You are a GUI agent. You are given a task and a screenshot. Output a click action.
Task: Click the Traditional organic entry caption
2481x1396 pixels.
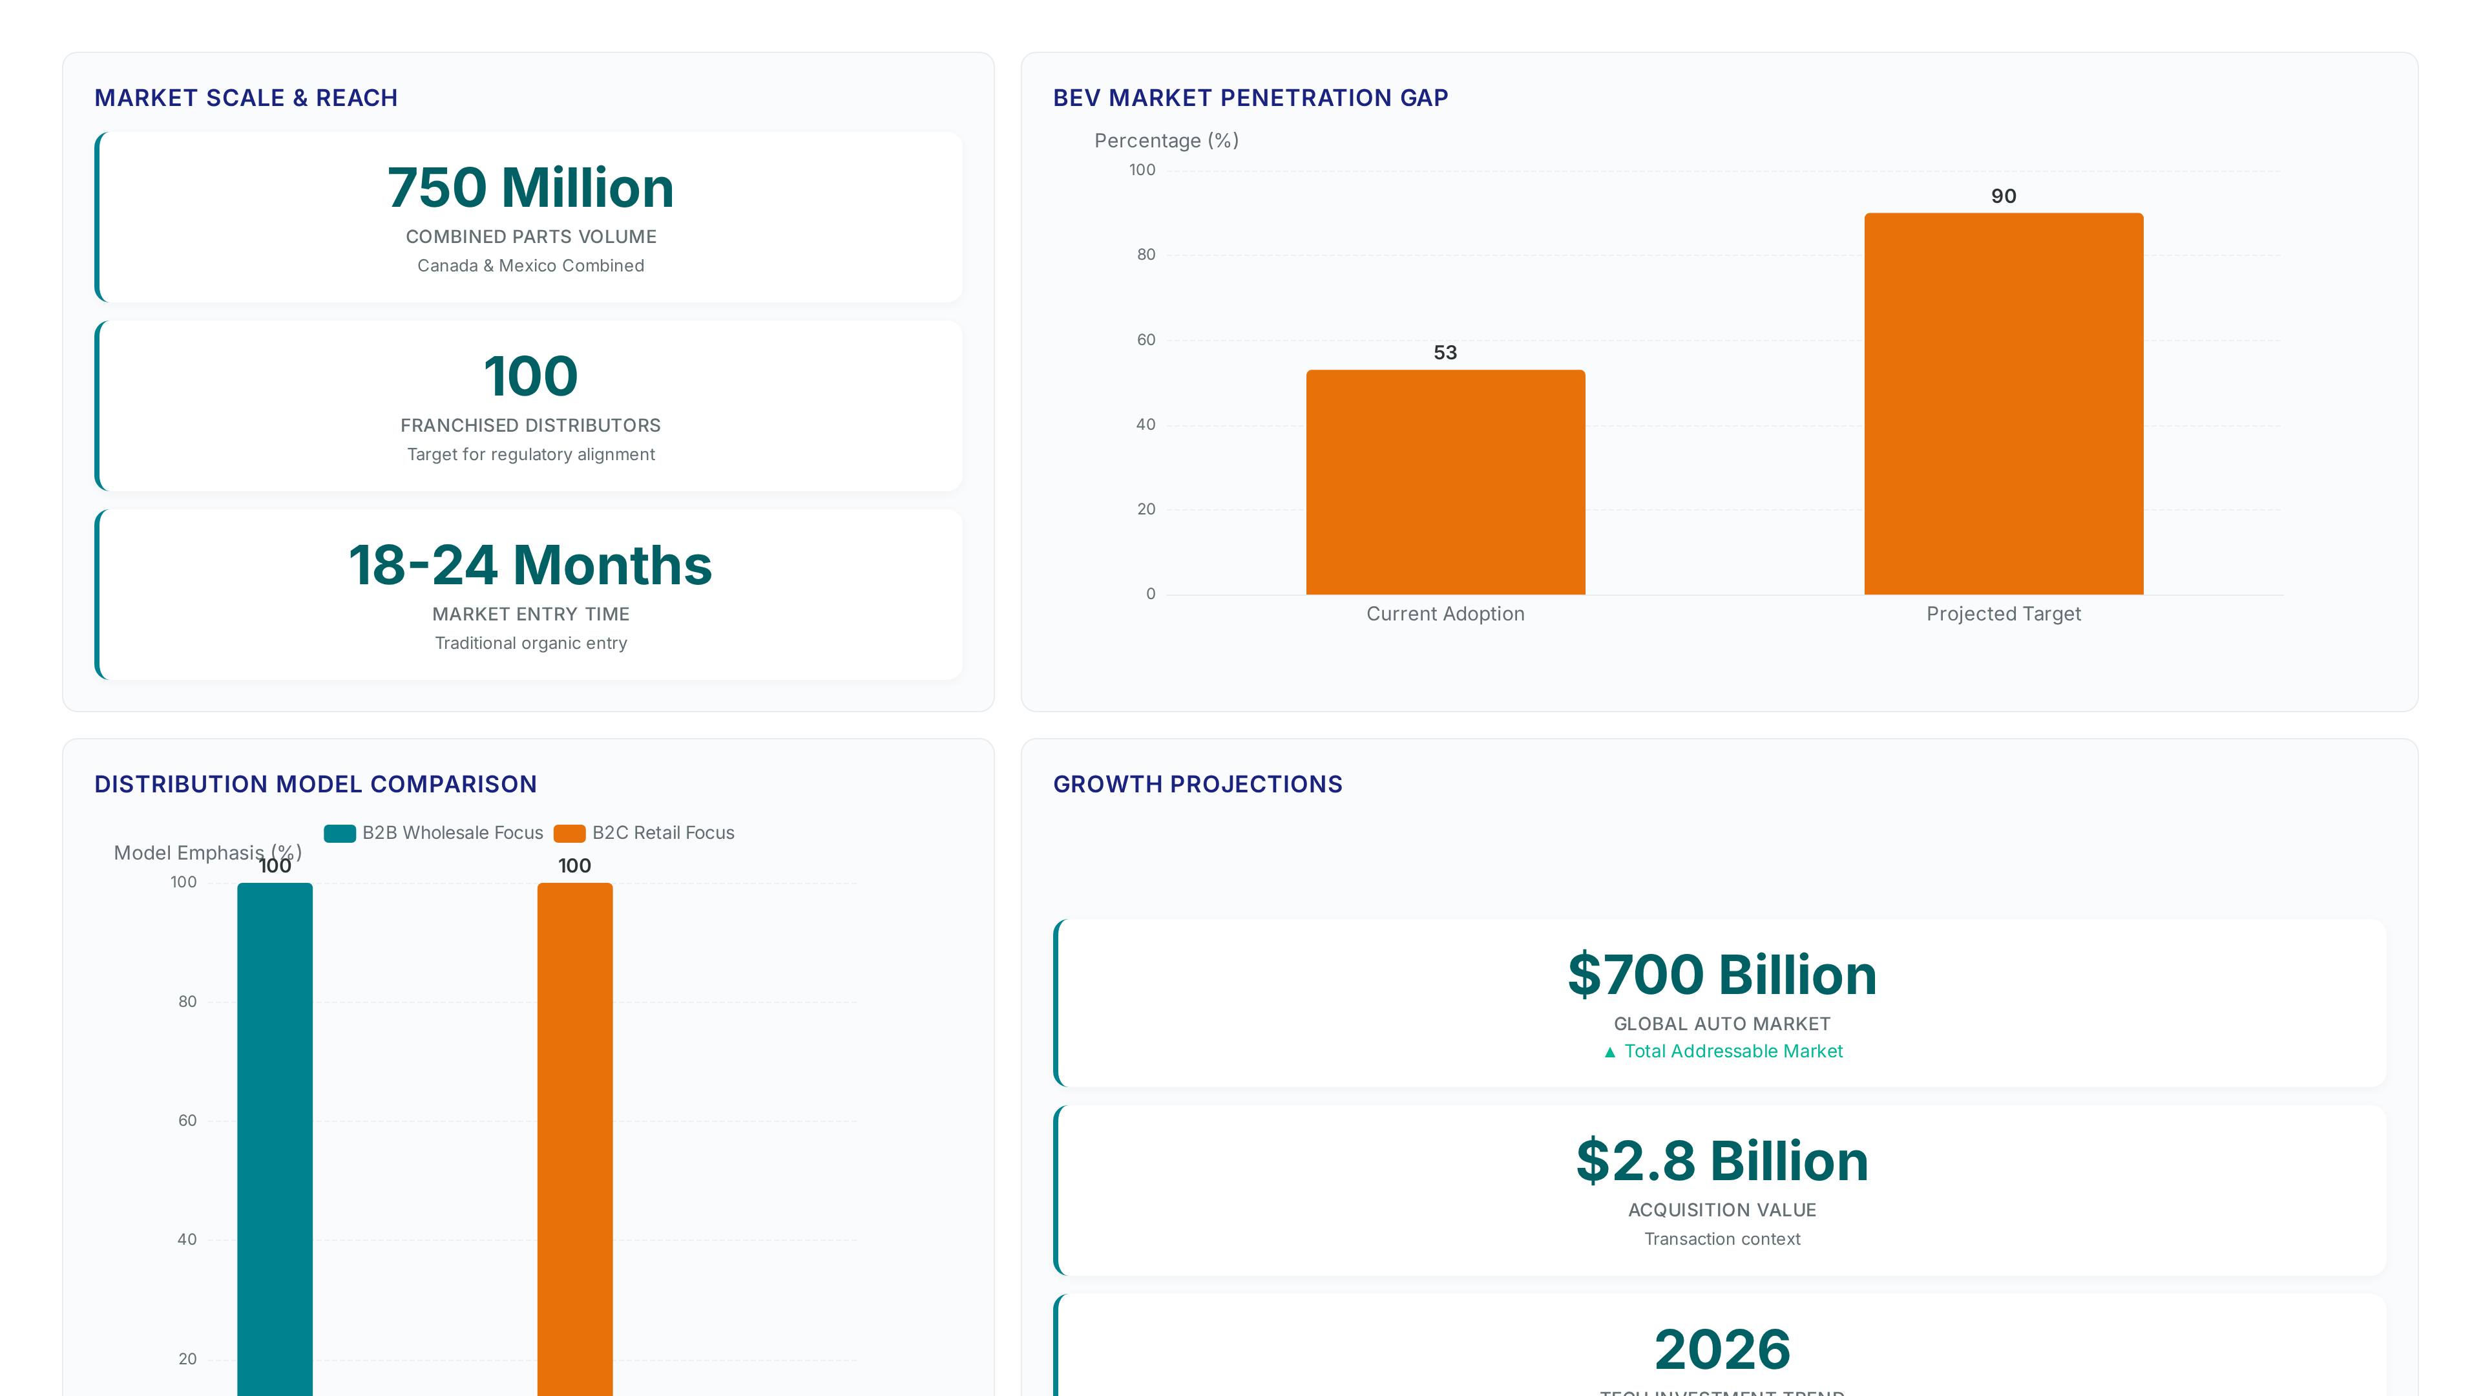tap(530, 644)
